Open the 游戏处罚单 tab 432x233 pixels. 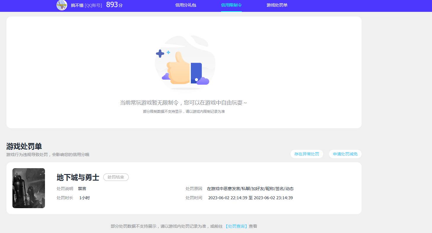click(277, 5)
